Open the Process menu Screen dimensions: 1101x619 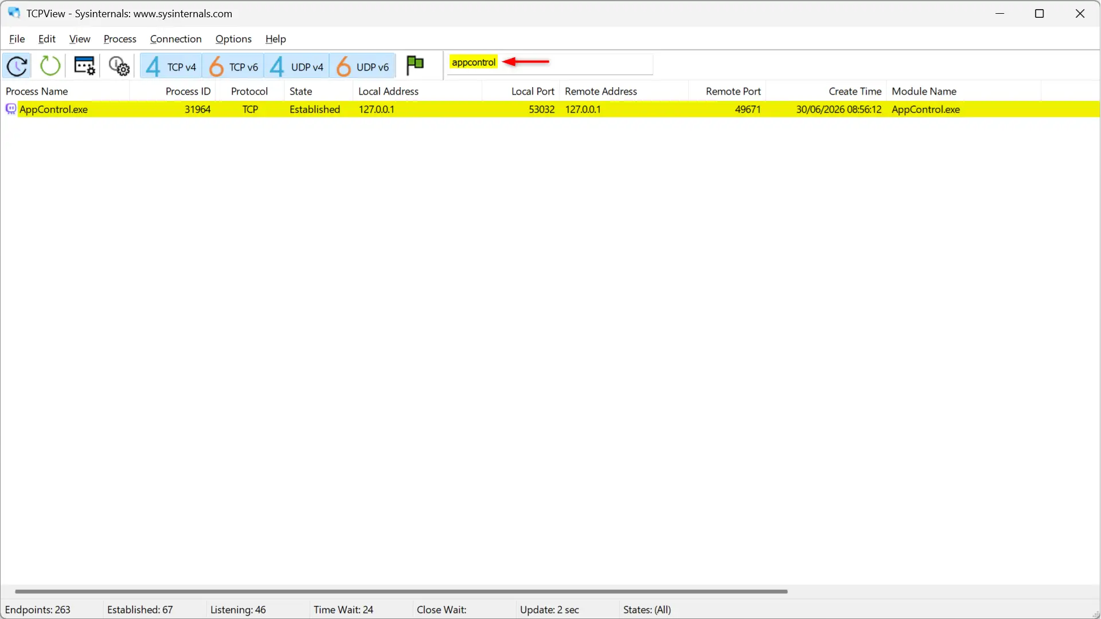click(120, 39)
